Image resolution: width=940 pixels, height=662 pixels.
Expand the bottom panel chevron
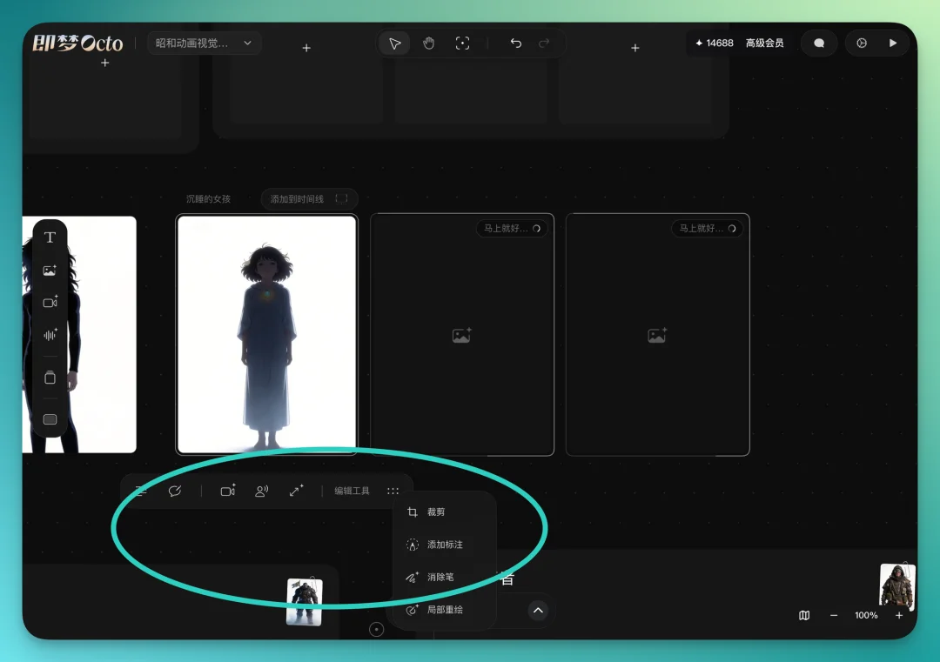[x=538, y=611]
